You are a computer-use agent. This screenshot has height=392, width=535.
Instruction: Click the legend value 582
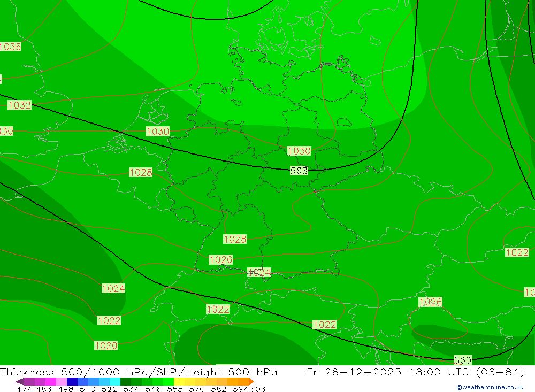pos(219,389)
